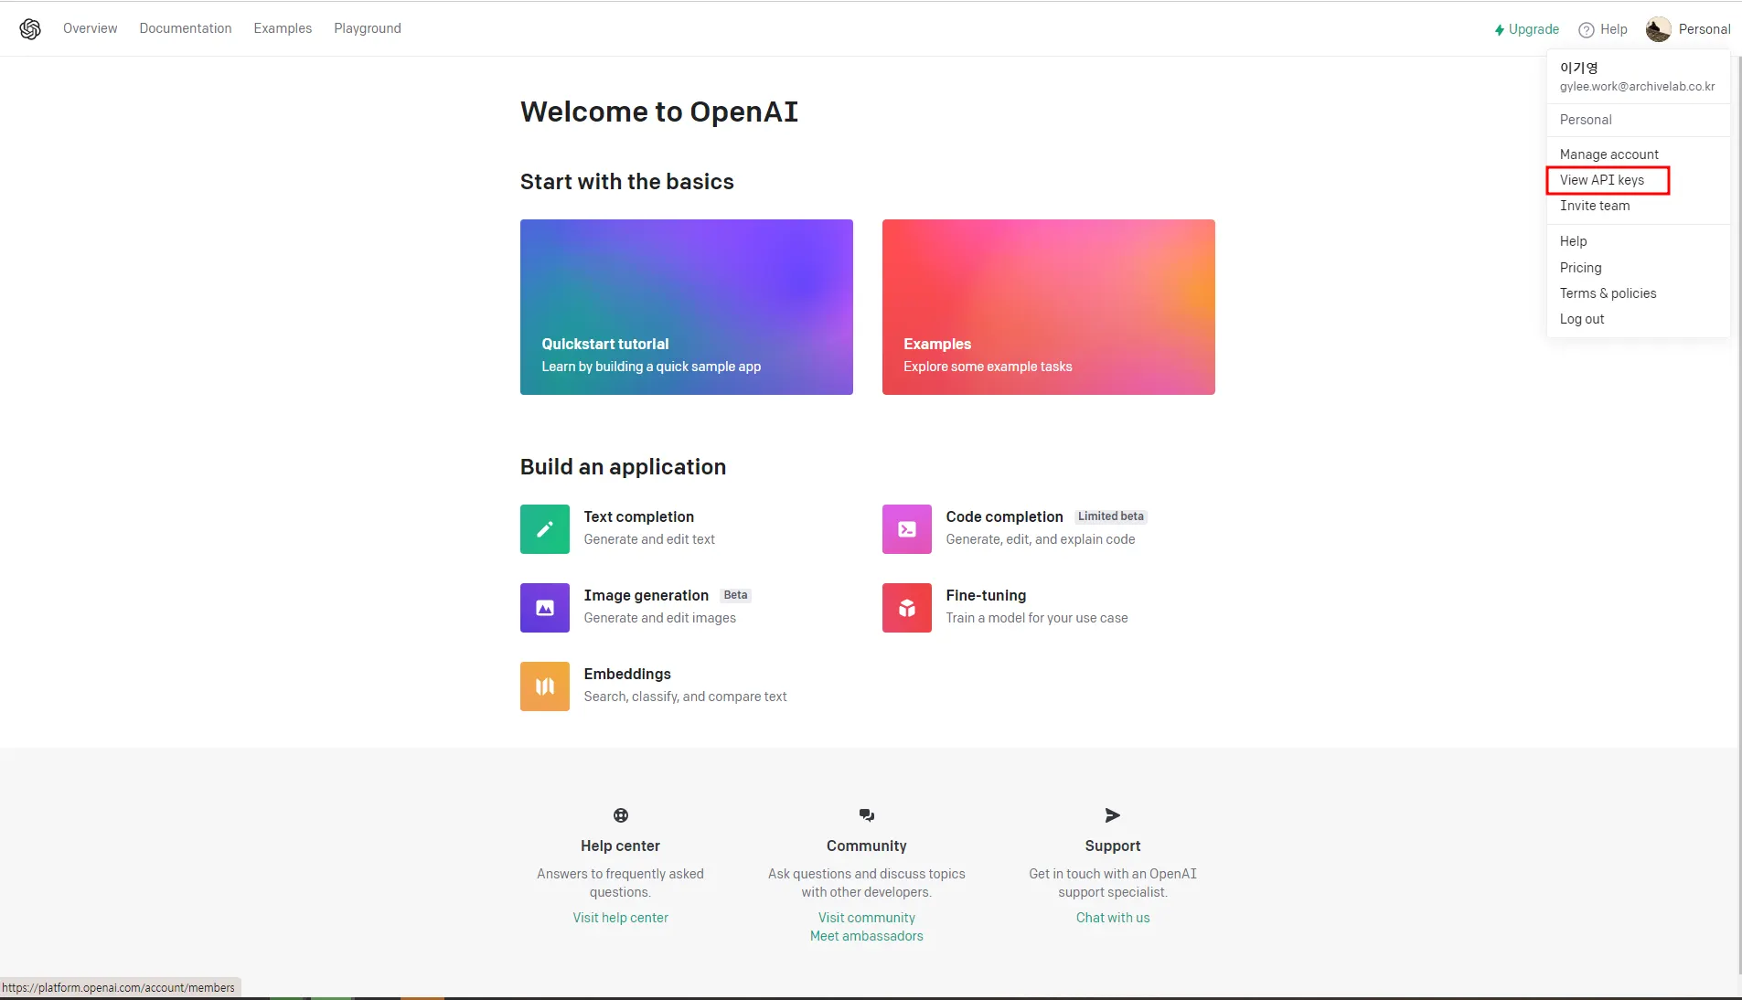The height and width of the screenshot is (1000, 1742).
Task: Click the Beta badge beside Image generation
Action: tap(736, 595)
